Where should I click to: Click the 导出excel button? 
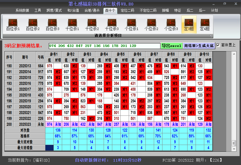tap(171, 46)
